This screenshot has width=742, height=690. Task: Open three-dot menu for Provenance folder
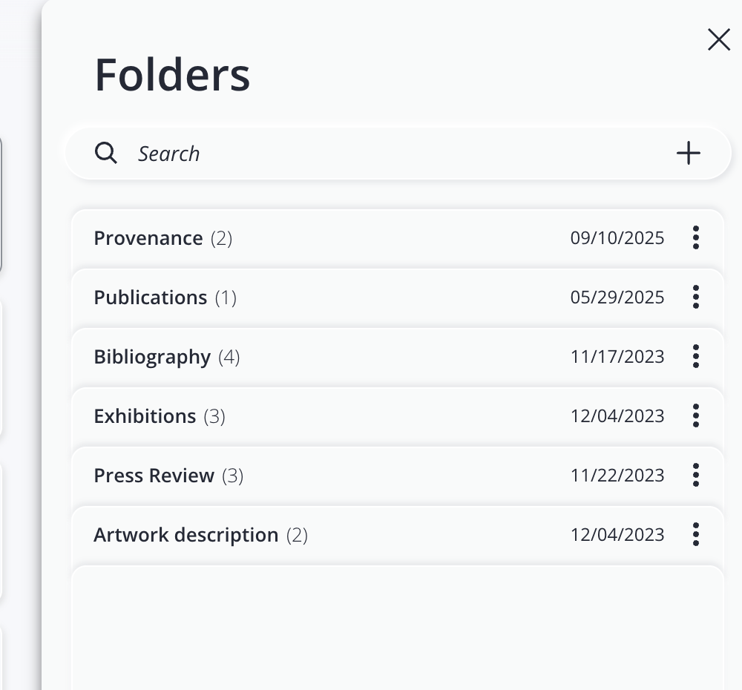coord(695,237)
